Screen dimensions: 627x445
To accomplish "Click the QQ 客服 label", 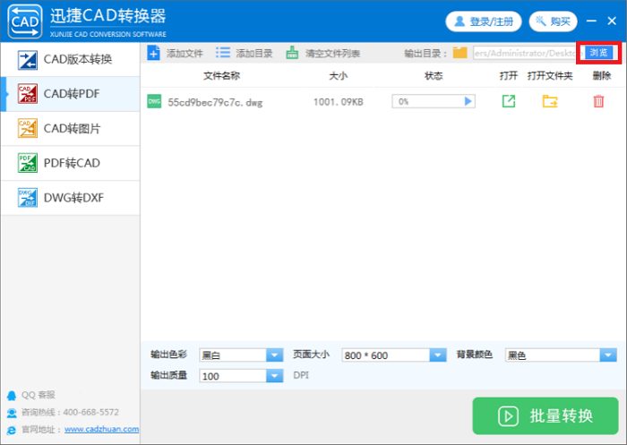I will click(x=38, y=395).
